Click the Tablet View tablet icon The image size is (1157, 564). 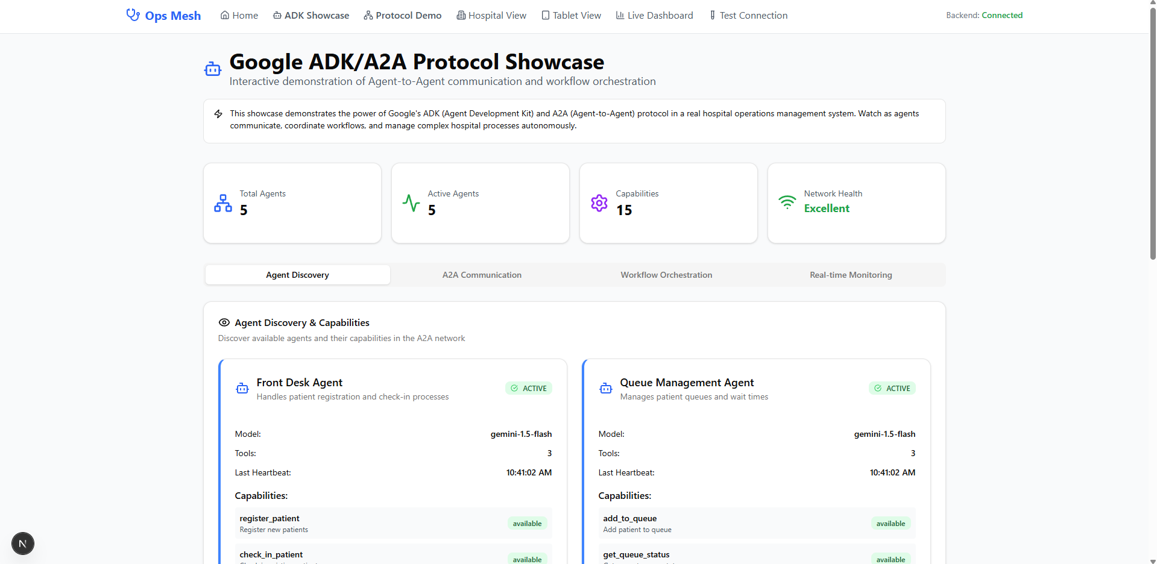click(x=546, y=15)
